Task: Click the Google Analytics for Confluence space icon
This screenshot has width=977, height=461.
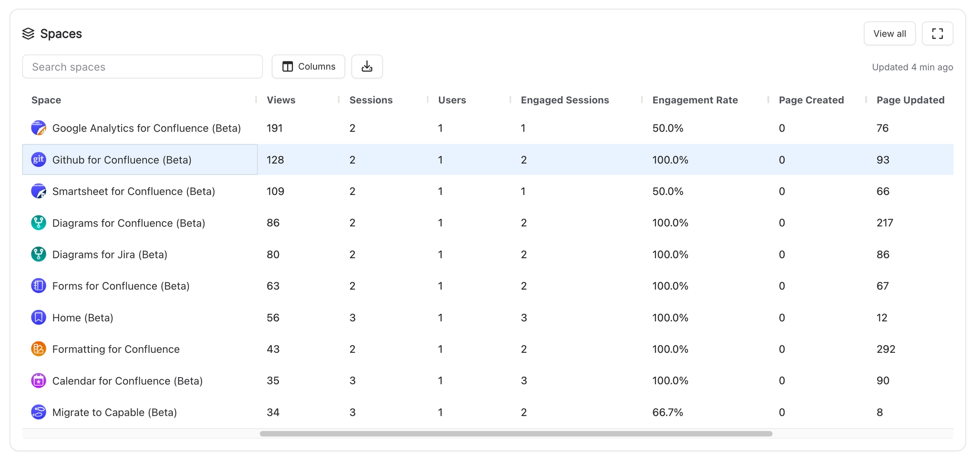Action: coord(39,128)
